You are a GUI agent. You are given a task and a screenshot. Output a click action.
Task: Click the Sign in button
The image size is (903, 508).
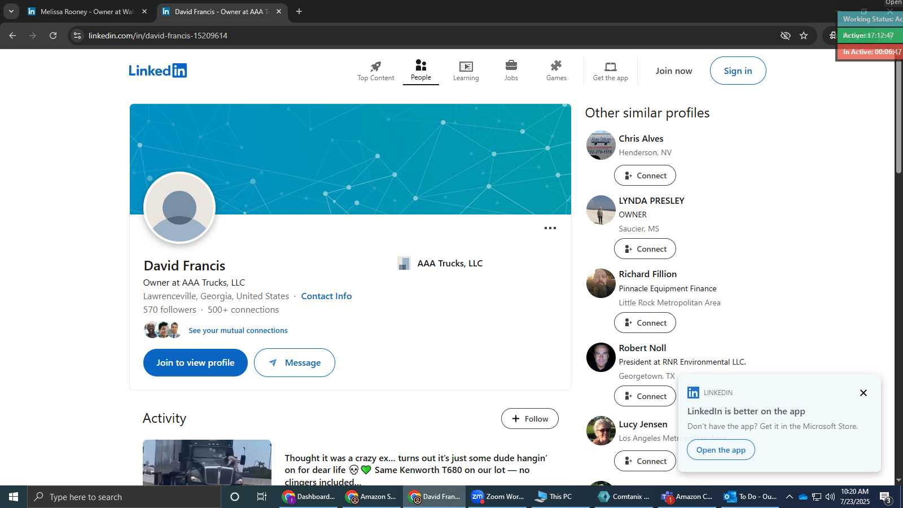click(738, 71)
